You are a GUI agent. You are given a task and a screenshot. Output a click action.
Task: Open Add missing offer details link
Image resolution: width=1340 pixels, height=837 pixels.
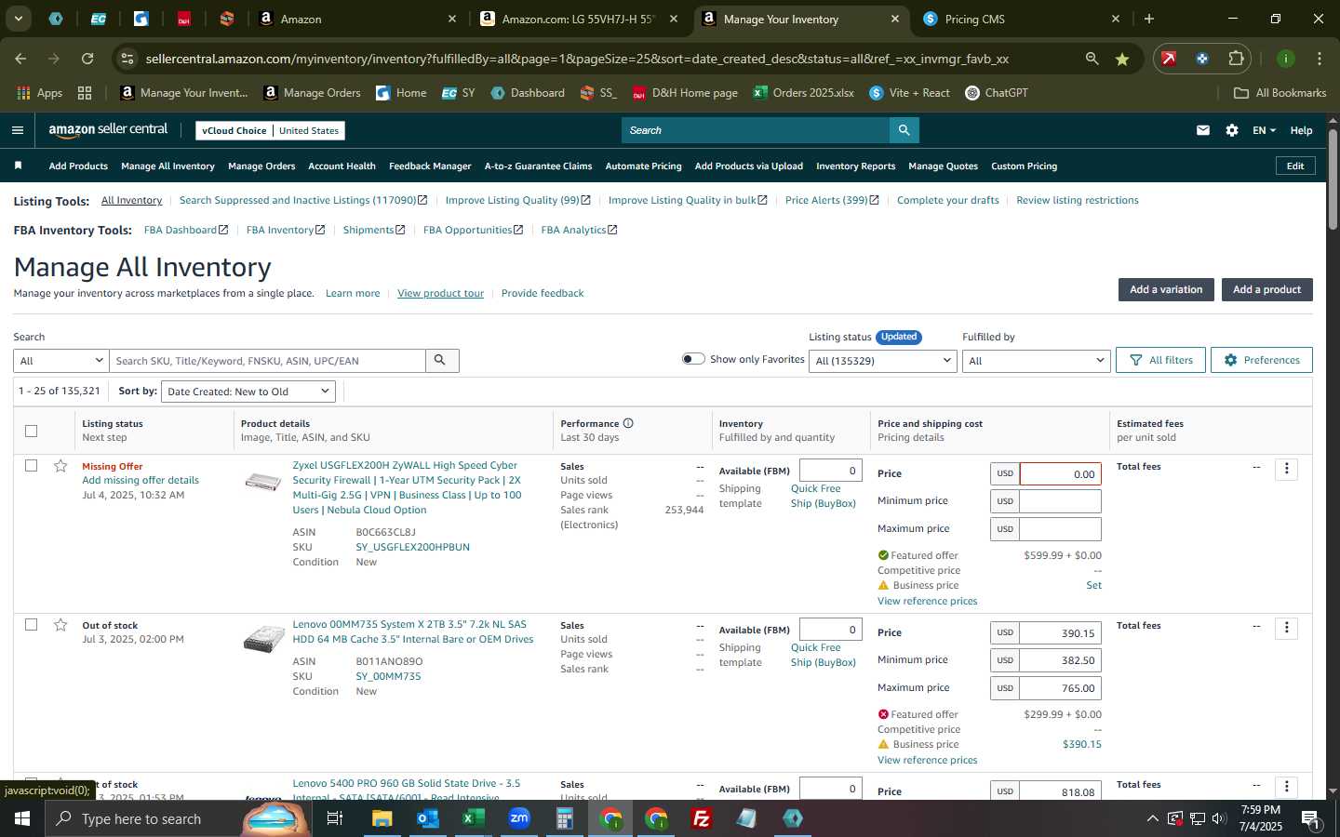click(141, 480)
